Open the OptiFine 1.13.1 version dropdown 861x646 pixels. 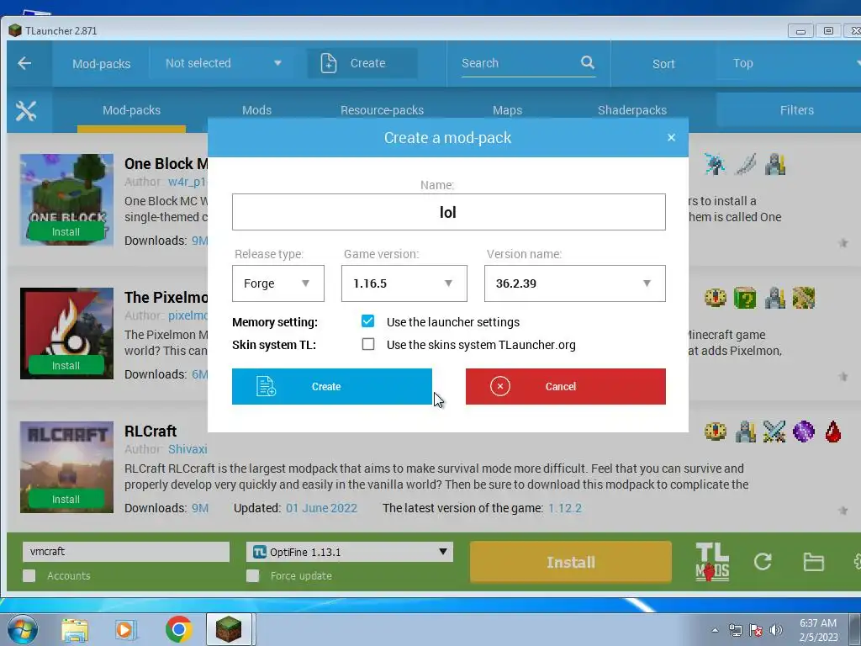tap(350, 552)
